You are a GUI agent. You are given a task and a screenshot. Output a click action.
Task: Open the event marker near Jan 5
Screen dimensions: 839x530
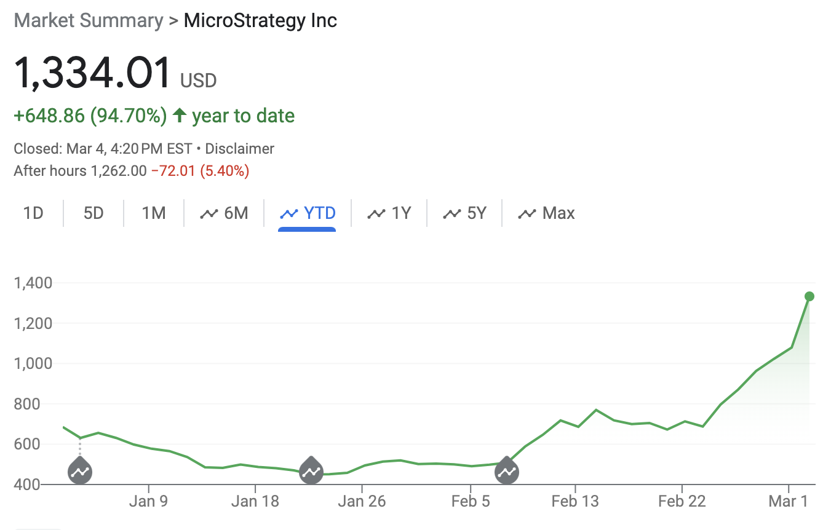(79, 470)
